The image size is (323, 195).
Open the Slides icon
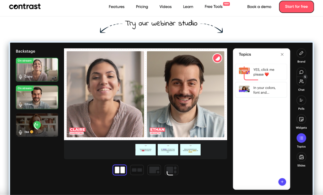pos(301,157)
